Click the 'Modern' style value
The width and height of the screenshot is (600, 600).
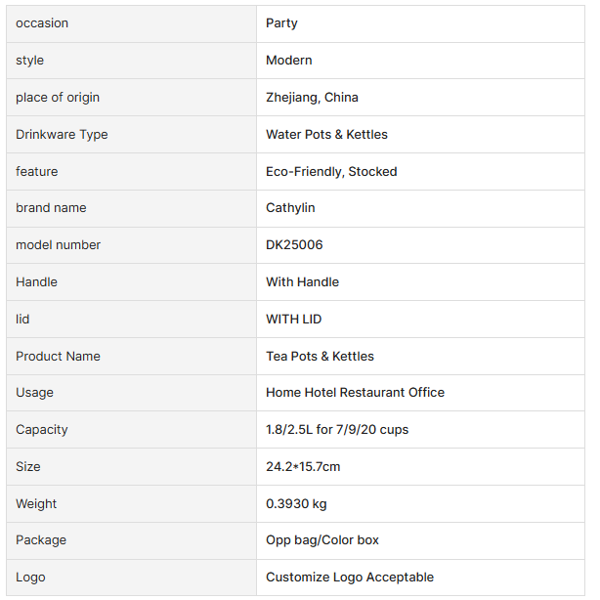(289, 61)
